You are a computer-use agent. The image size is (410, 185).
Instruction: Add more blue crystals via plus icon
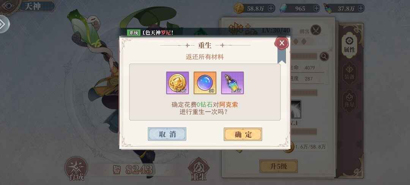[x=316, y=8]
